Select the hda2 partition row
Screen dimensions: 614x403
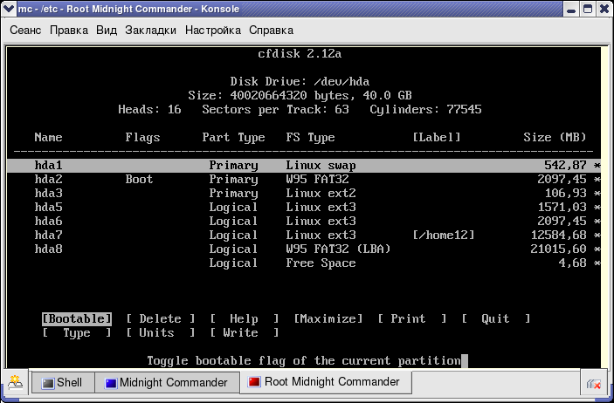tap(304, 179)
